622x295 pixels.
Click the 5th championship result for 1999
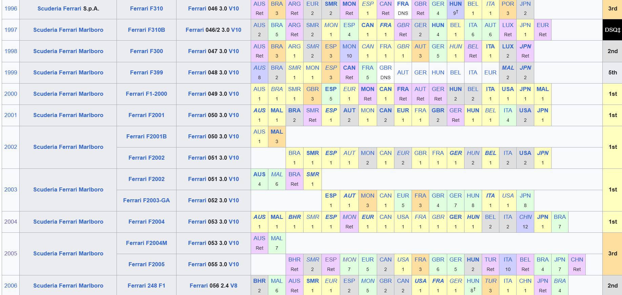click(x=612, y=72)
